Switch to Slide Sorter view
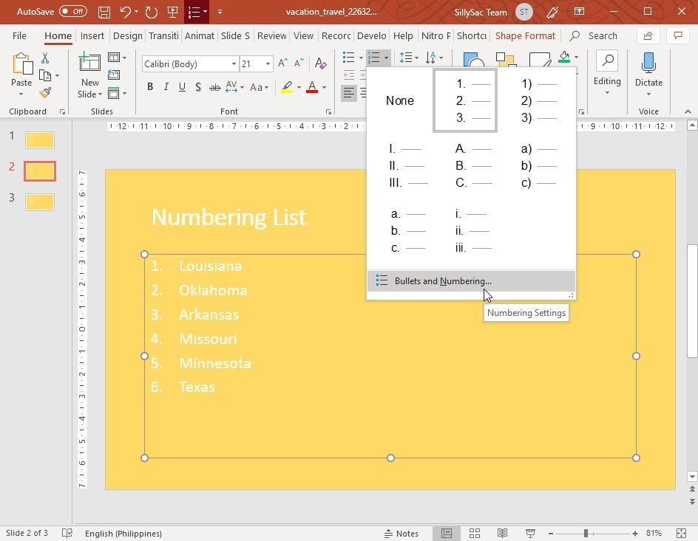This screenshot has width=698, height=541. click(475, 533)
